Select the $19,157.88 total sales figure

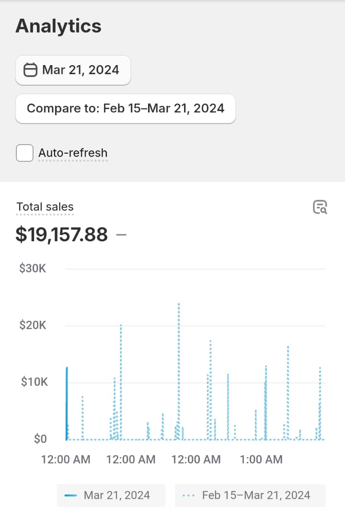point(62,235)
